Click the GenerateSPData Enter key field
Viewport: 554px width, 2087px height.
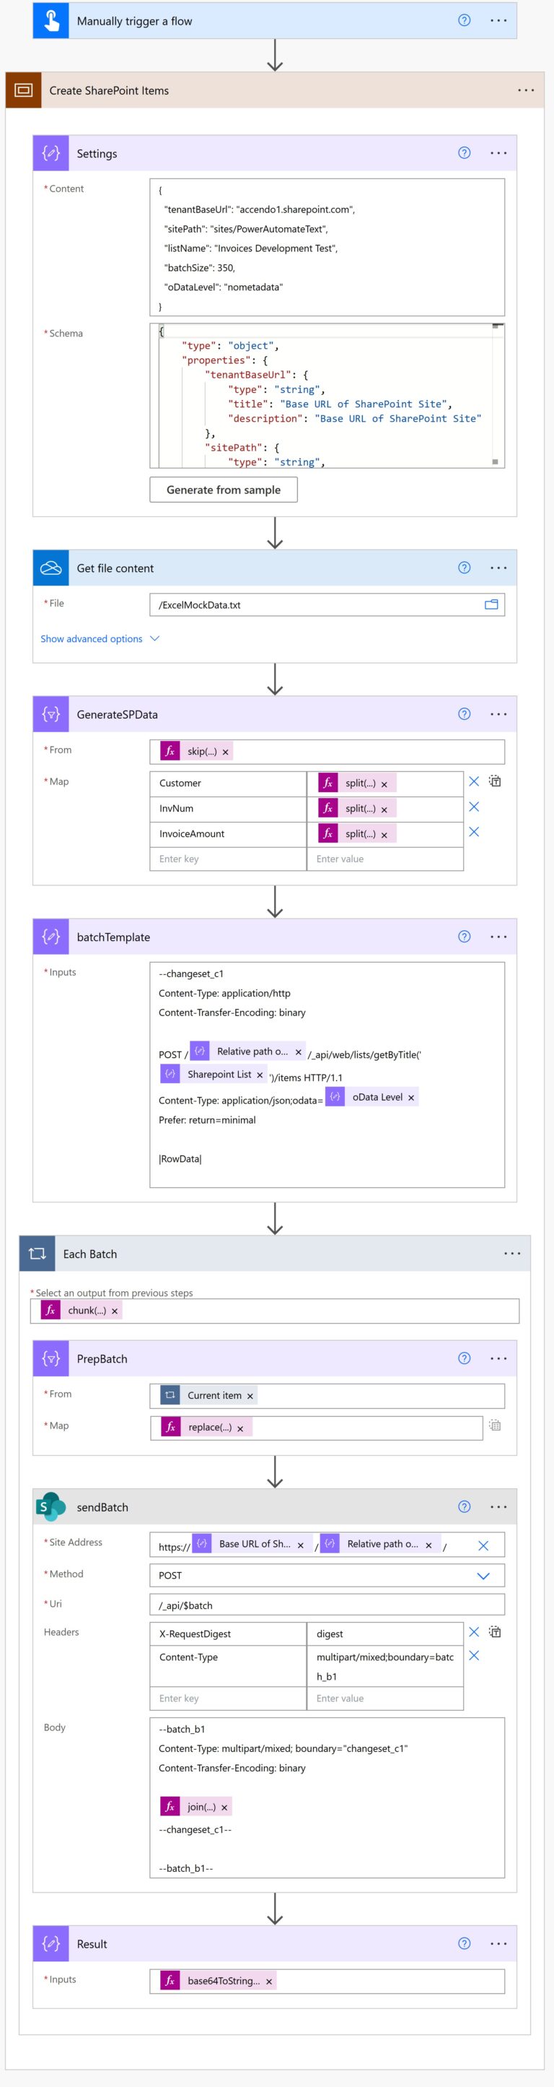pyautogui.click(x=228, y=859)
